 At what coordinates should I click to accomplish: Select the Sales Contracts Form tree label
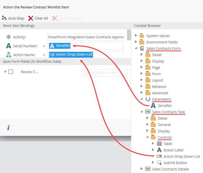(x=163, y=49)
